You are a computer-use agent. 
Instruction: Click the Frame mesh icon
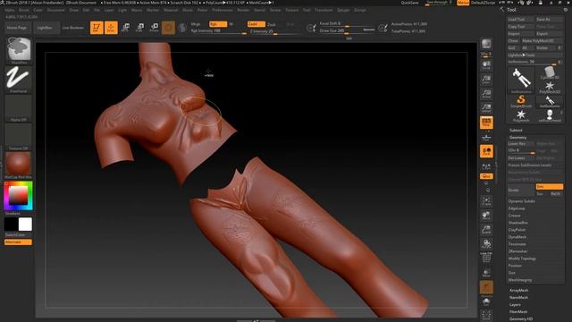point(486,201)
